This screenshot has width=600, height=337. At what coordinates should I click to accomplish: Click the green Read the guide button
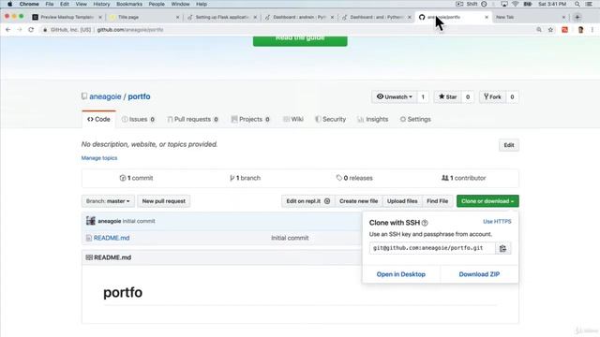(x=300, y=40)
